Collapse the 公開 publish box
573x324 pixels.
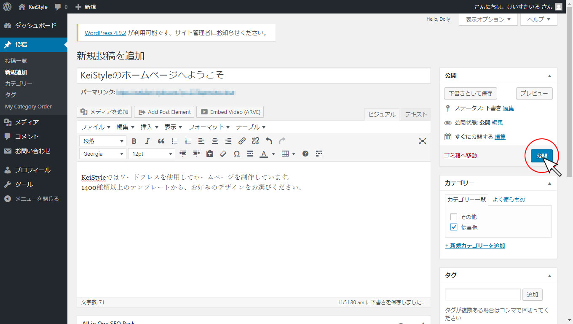click(549, 76)
